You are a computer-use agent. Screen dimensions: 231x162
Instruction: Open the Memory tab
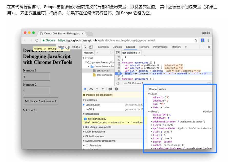[x=176, y=47]
